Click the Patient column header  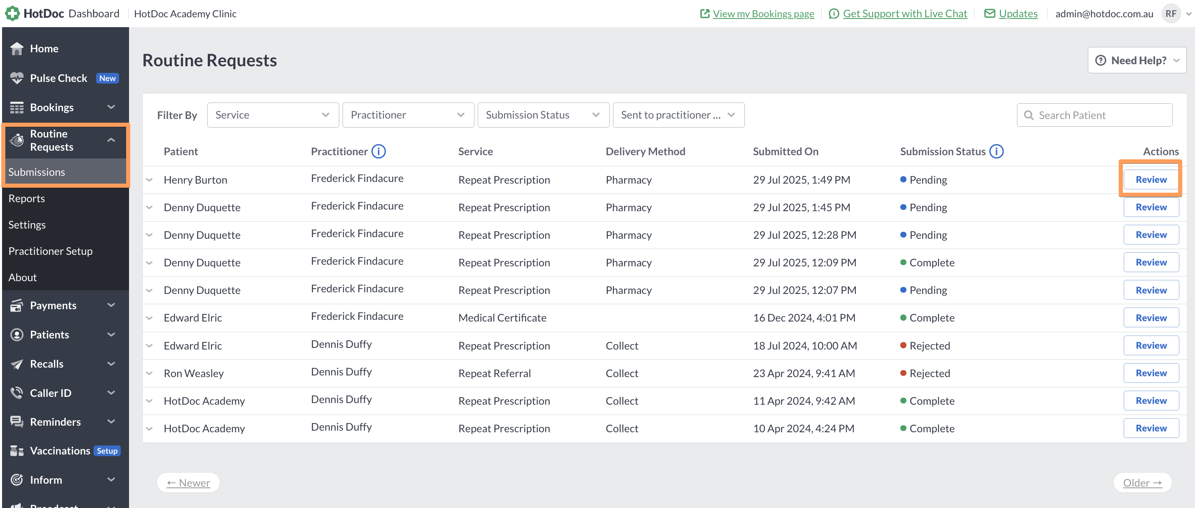coord(181,151)
